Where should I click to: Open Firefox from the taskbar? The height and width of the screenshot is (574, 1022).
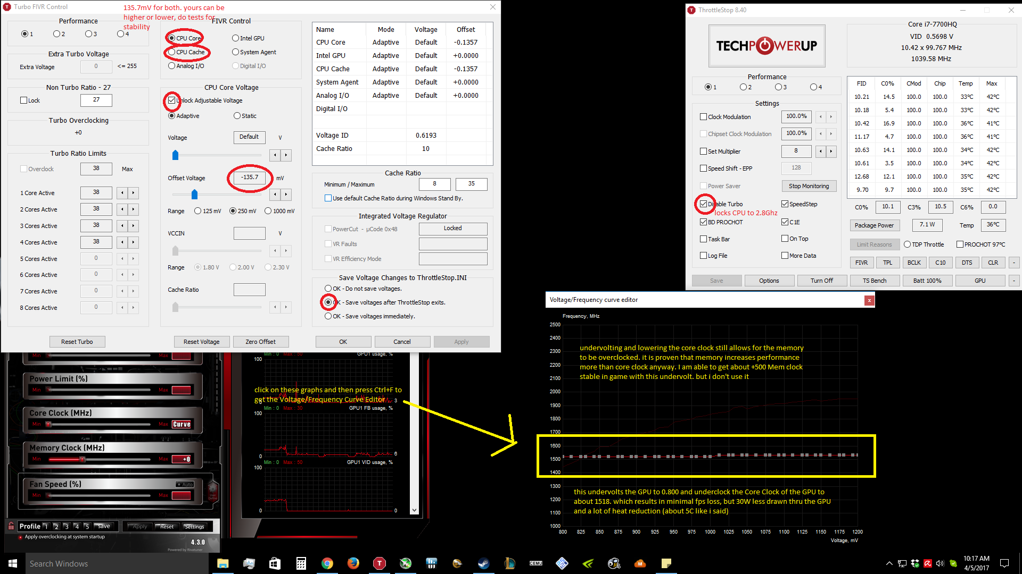pos(353,563)
